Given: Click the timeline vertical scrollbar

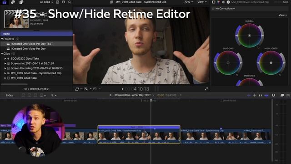Looking at the screenshot, I should pyautogui.click(x=272, y=130).
